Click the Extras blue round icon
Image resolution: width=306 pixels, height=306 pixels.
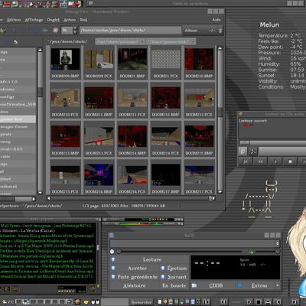coord(239,285)
